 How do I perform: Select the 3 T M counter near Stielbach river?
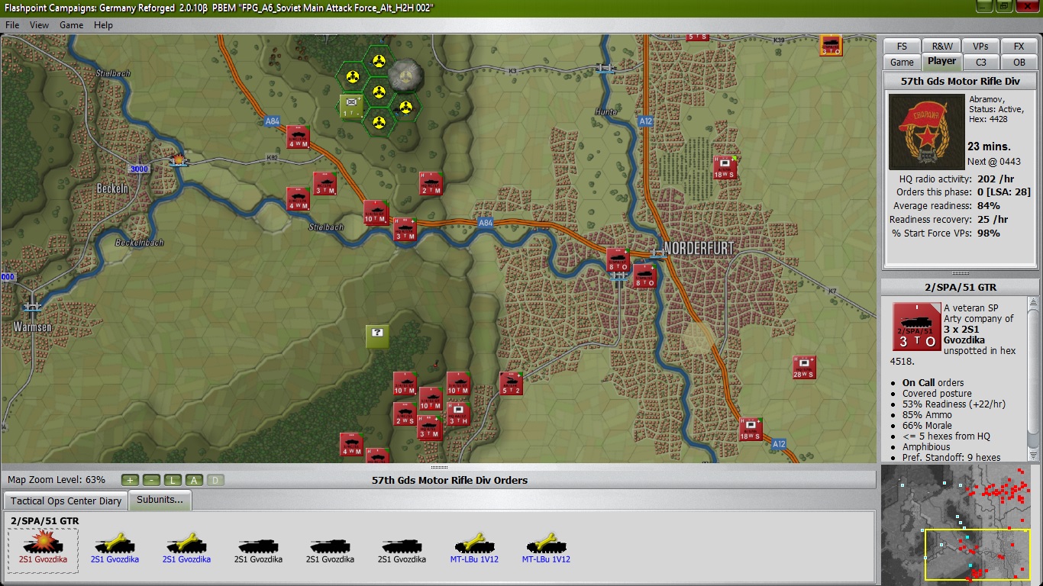(x=405, y=230)
